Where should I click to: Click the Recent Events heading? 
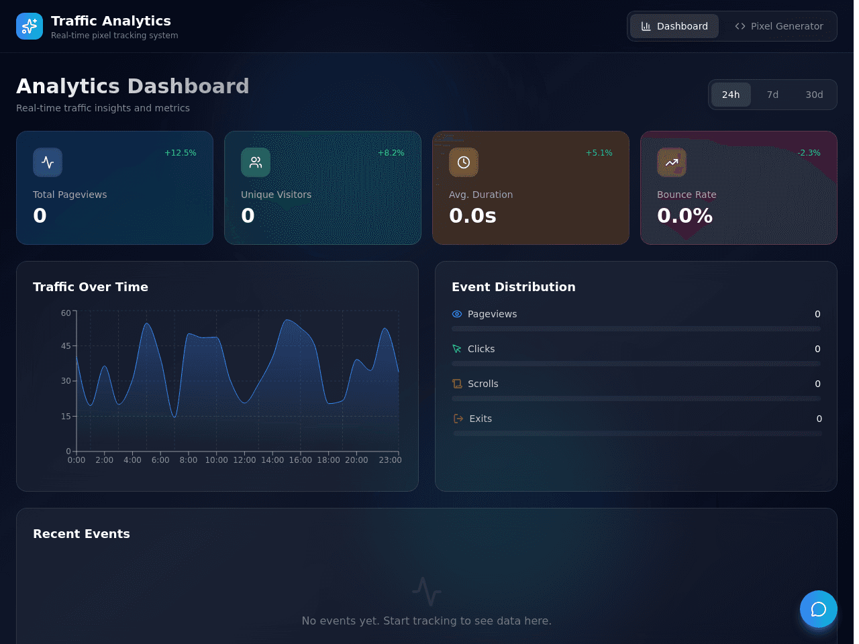pos(81,533)
